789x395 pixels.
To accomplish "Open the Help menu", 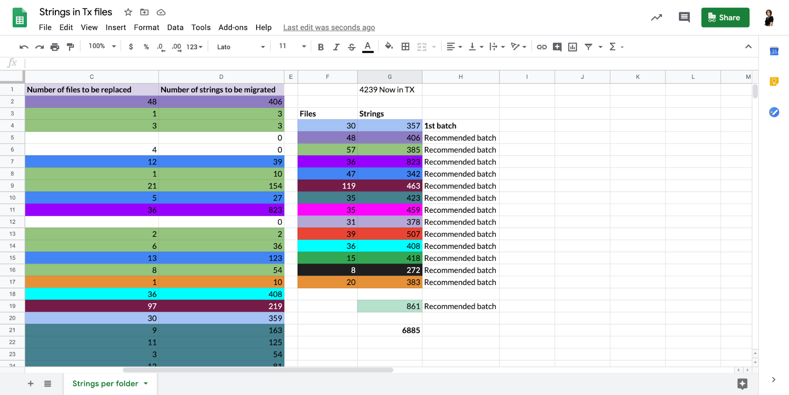I will [x=263, y=28].
